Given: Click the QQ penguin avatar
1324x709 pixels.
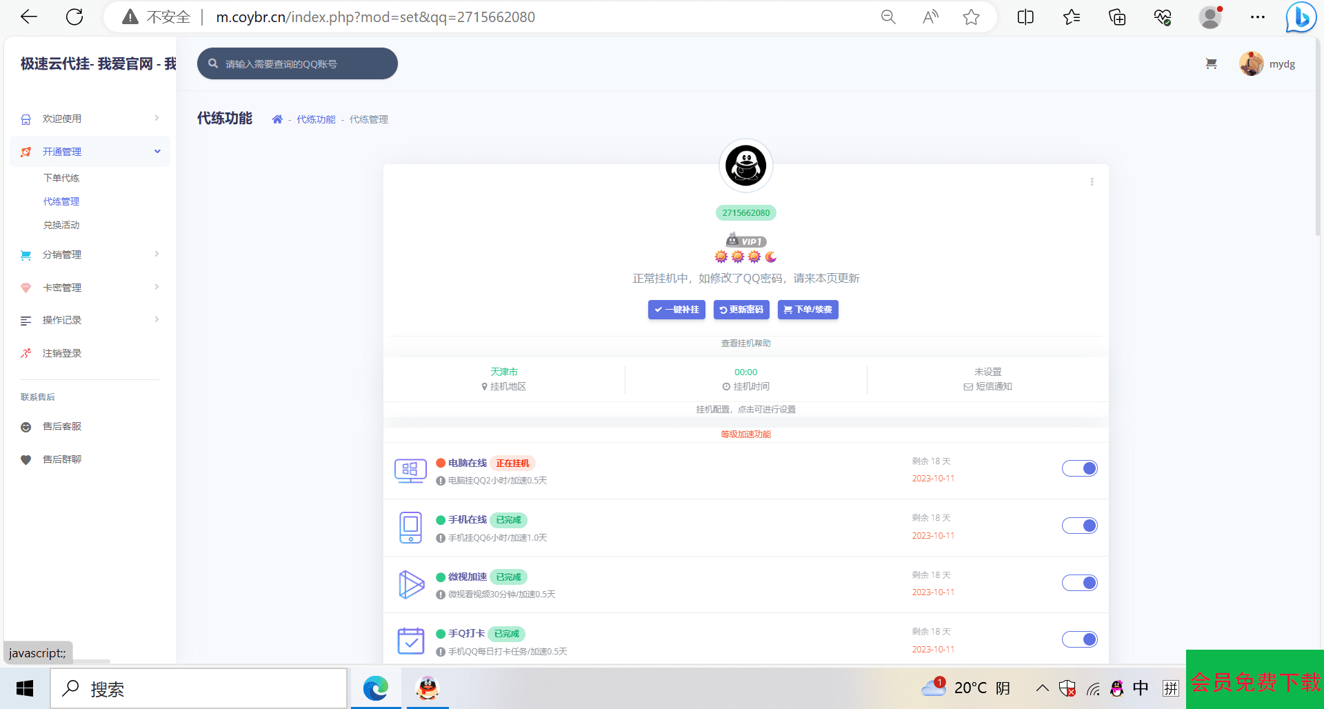Looking at the screenshot, I should click(x=745, y=166).
